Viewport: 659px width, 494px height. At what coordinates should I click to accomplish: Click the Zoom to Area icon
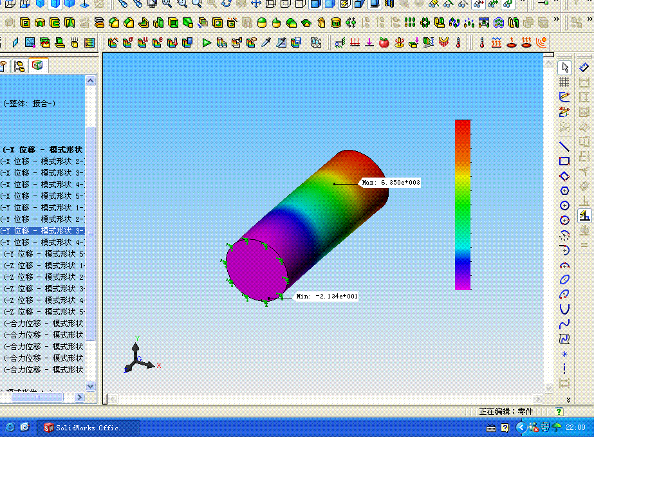coord(182,5)
